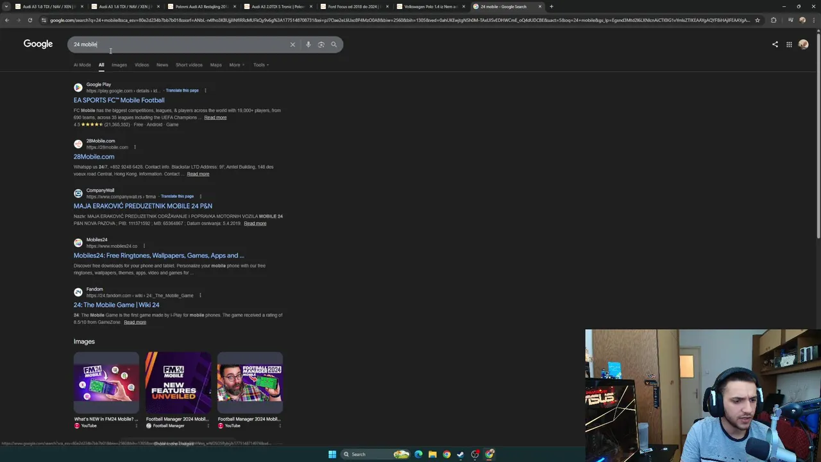Open a new browser tab with plus

[551, 6]
